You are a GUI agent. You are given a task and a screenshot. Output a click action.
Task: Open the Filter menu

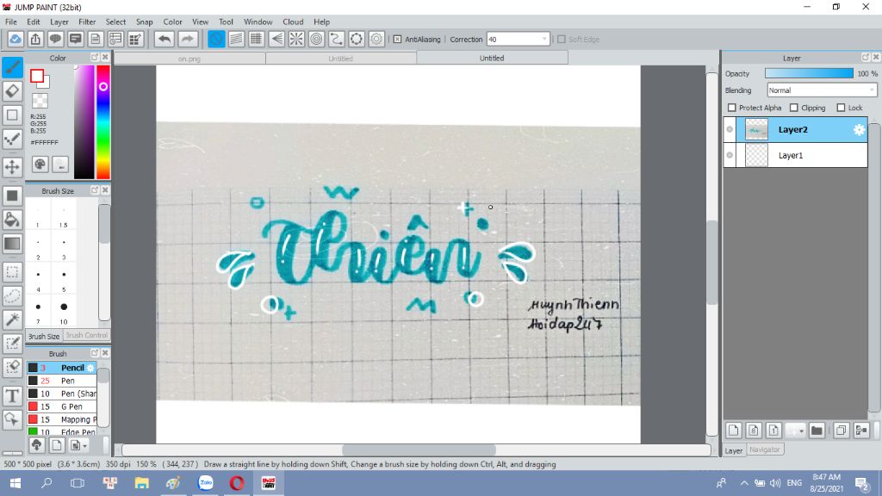click(87, 22)
